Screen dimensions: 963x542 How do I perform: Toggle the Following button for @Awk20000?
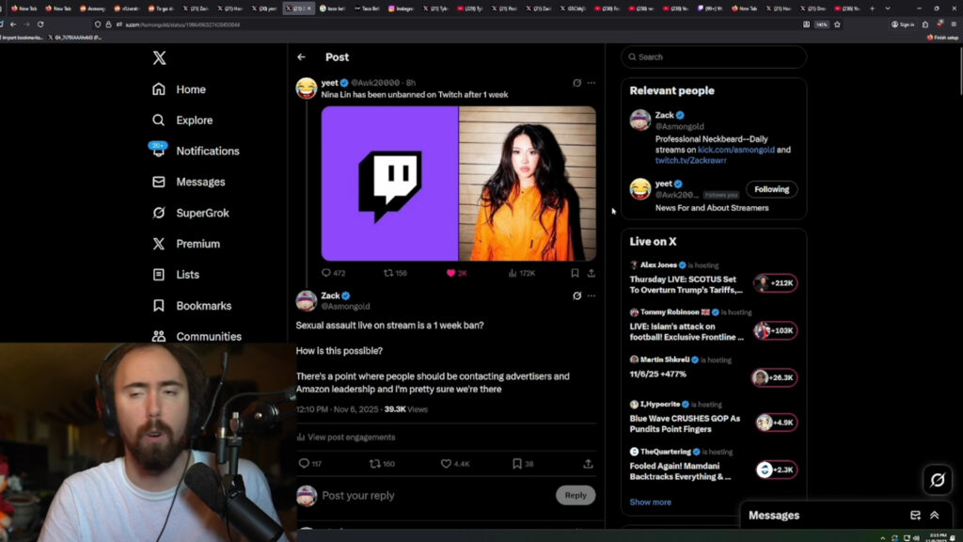point(771,189)
